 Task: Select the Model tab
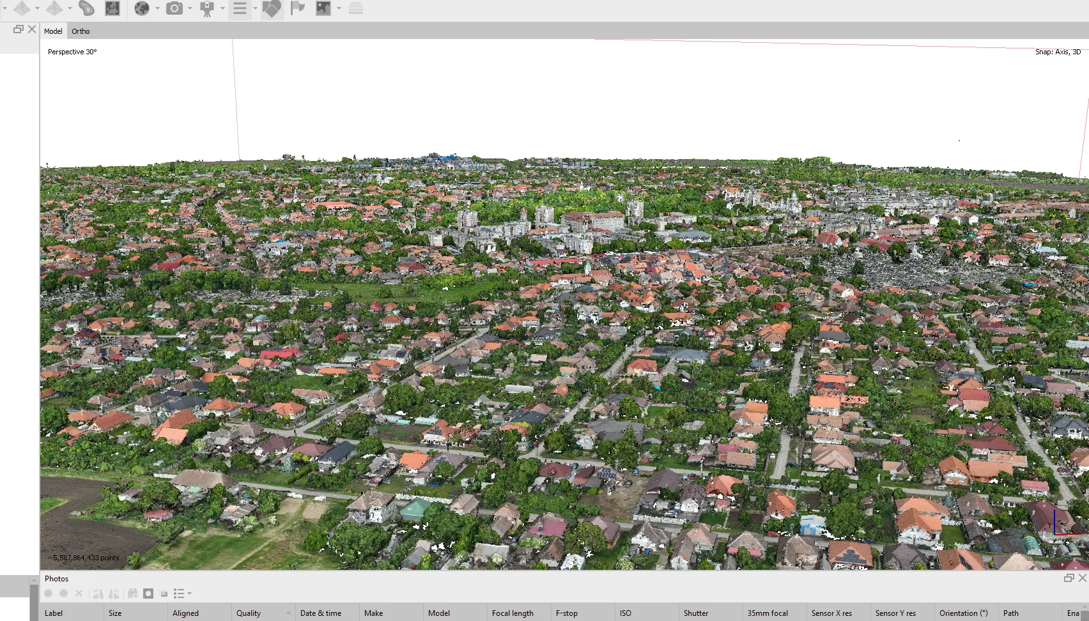click(x=53, y=31)
